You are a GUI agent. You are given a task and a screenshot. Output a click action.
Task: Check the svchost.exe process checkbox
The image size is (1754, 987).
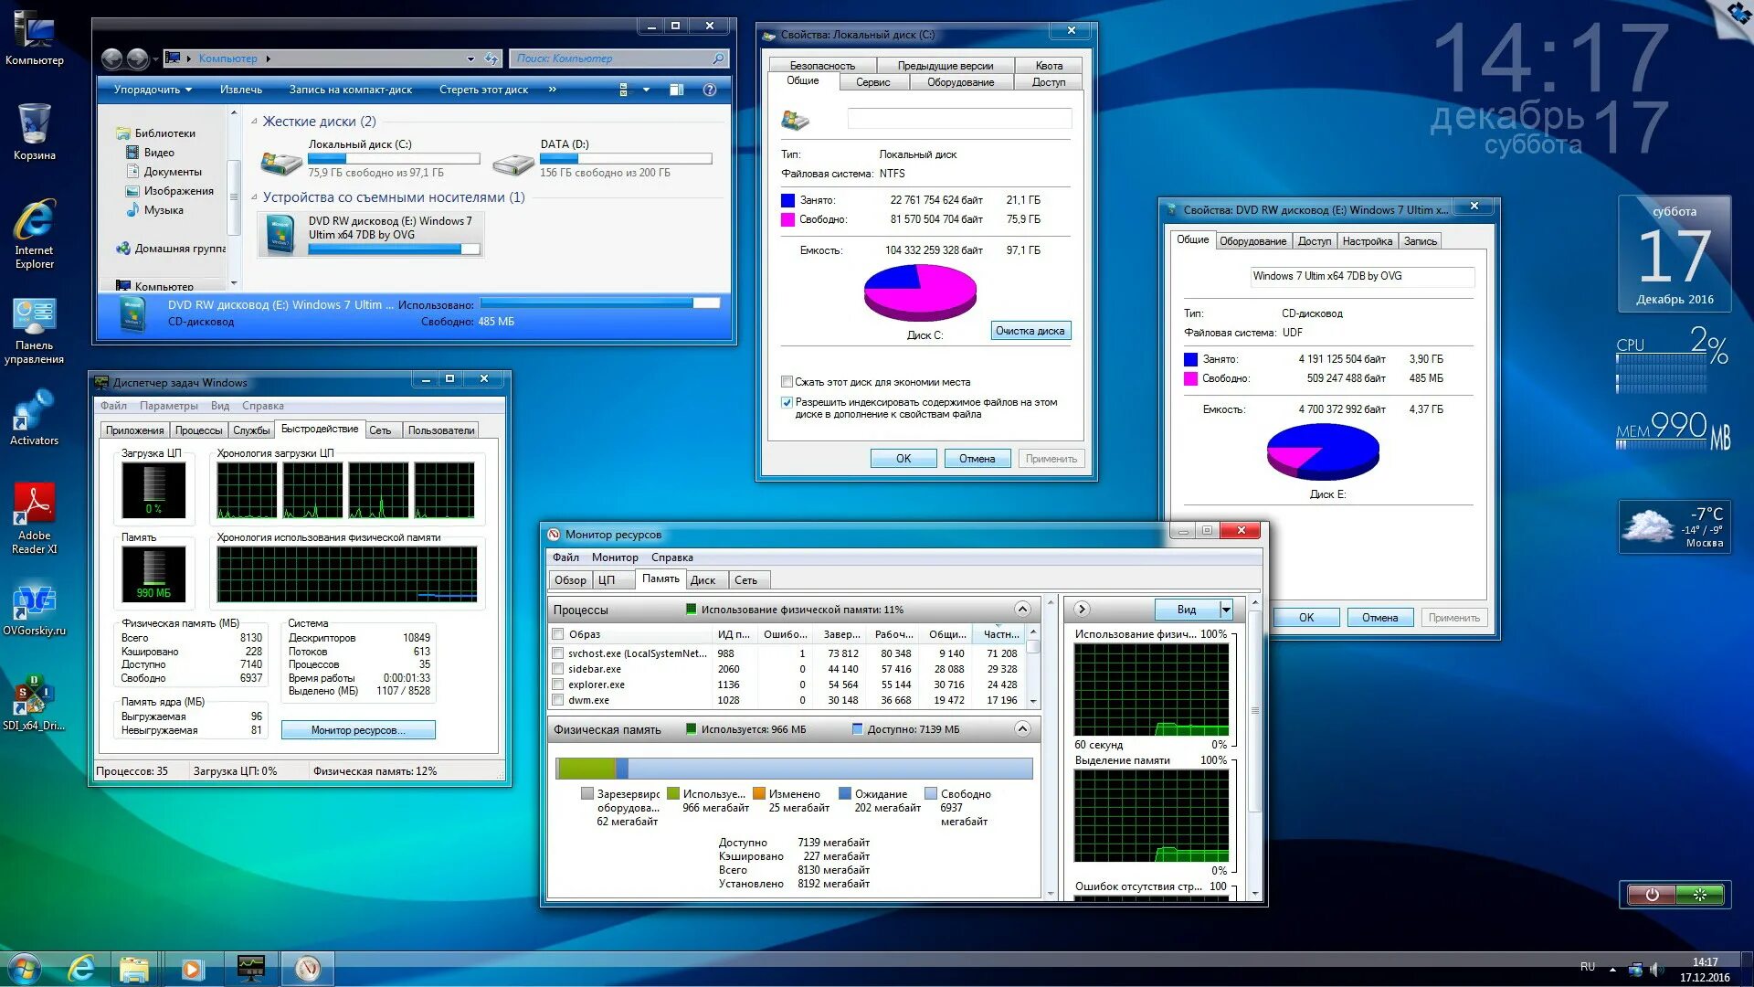click(x=557, y=653)
